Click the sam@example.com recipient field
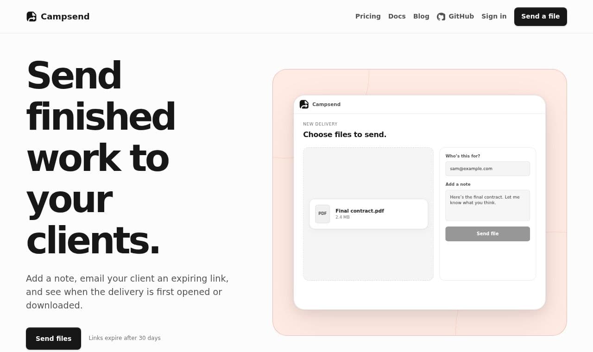The height and width of the screenshot is (352, 593). (x=487, y=169)
